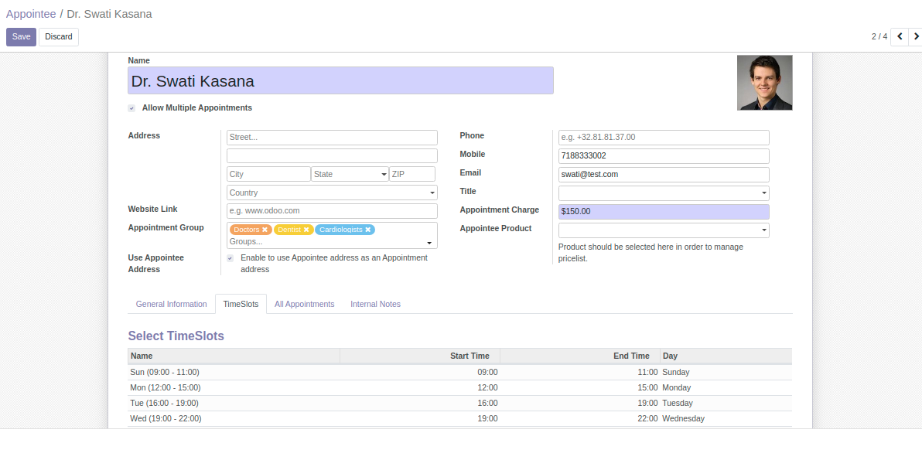This screenshot has height=467, width=922.
Task: Click the Email field
Action: coord(664,175)
